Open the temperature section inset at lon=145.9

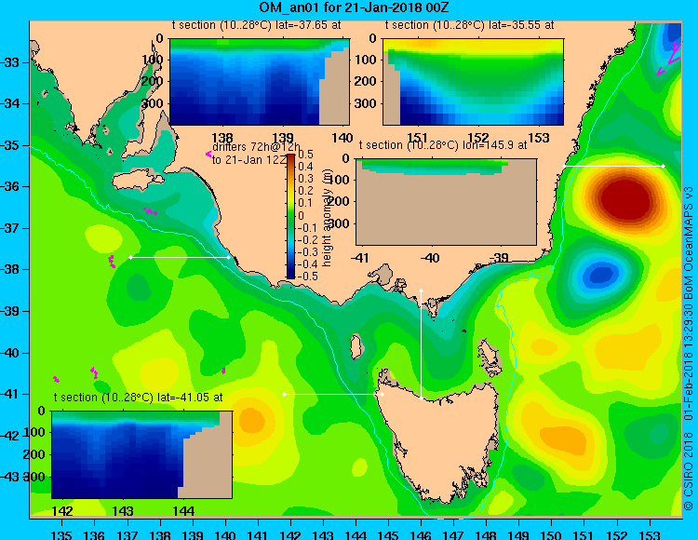446,202
